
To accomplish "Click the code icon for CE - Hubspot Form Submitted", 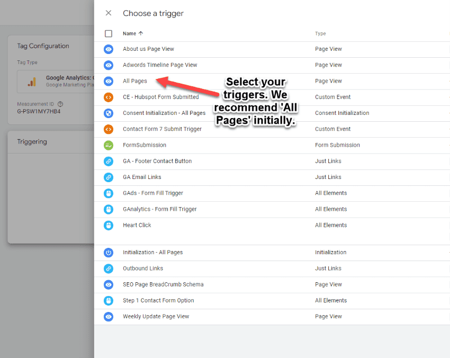I will (x=109, y=97).
